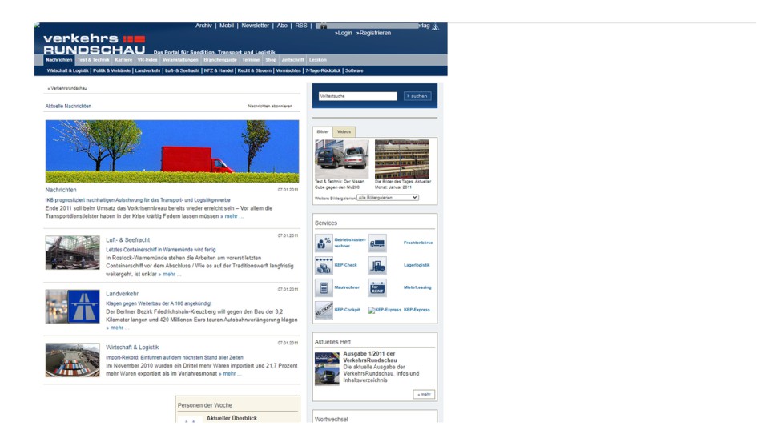Click 'Nachrichten abonnieren' link
757x426 pixels.
270,106
